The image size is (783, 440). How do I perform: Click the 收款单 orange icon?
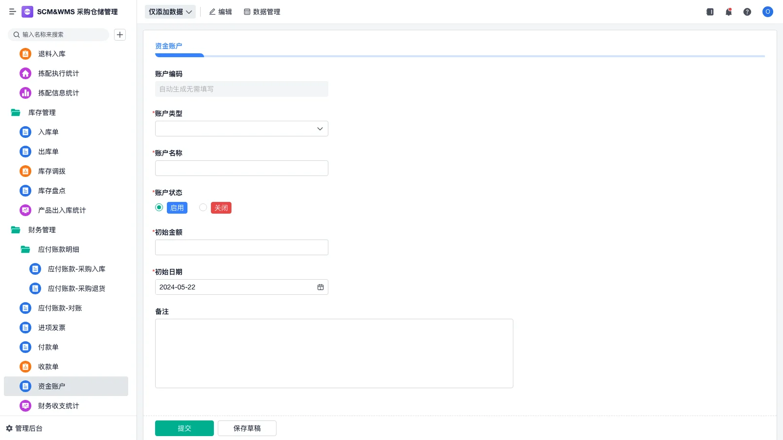point(25,367)
